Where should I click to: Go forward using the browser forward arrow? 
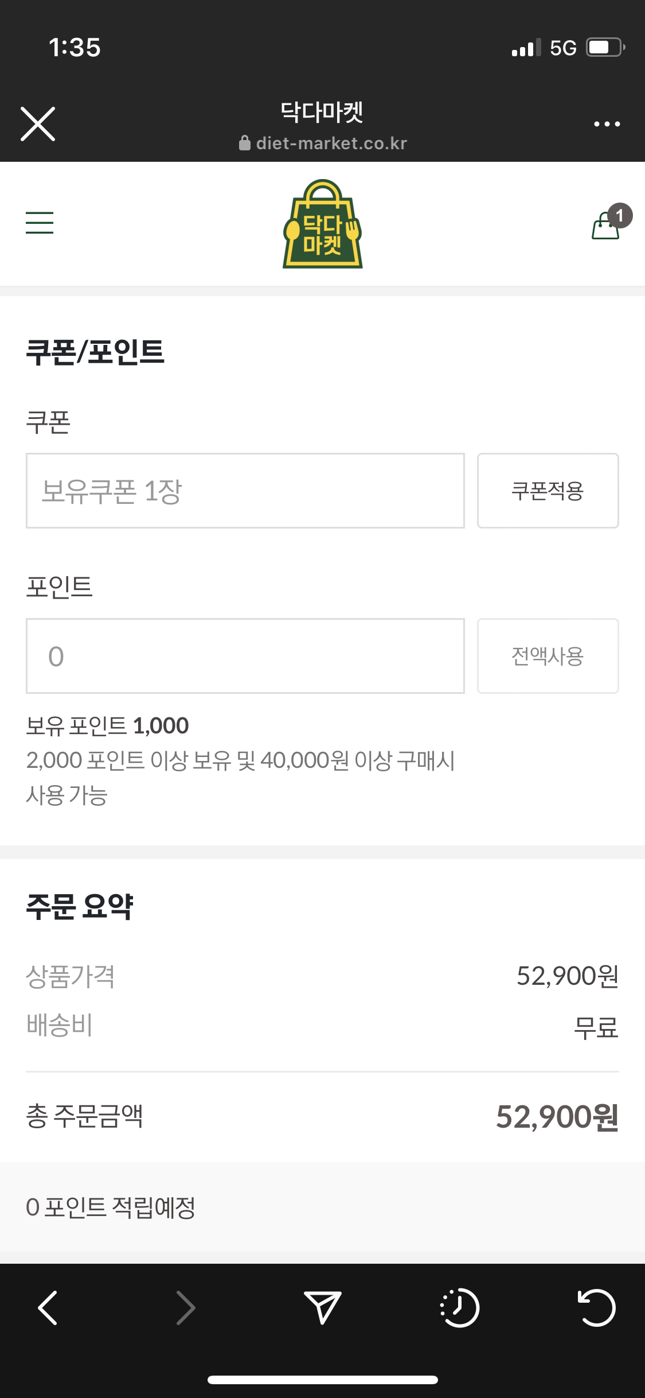(x=185, y=1308)
